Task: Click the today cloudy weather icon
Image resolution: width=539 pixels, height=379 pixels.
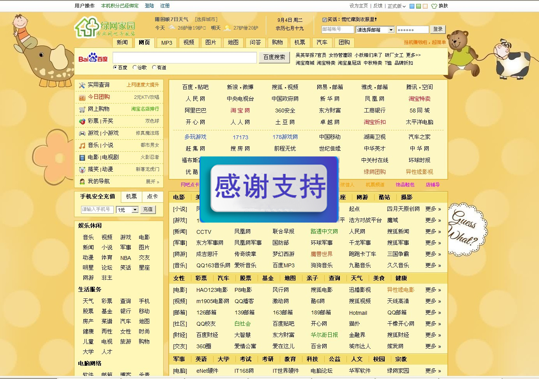Action: [171, 28]
